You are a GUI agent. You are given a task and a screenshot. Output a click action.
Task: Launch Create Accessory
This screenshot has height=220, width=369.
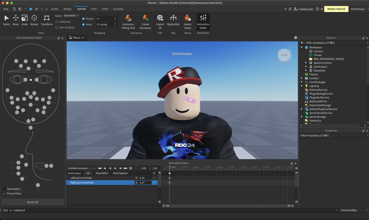pos(145,22)
